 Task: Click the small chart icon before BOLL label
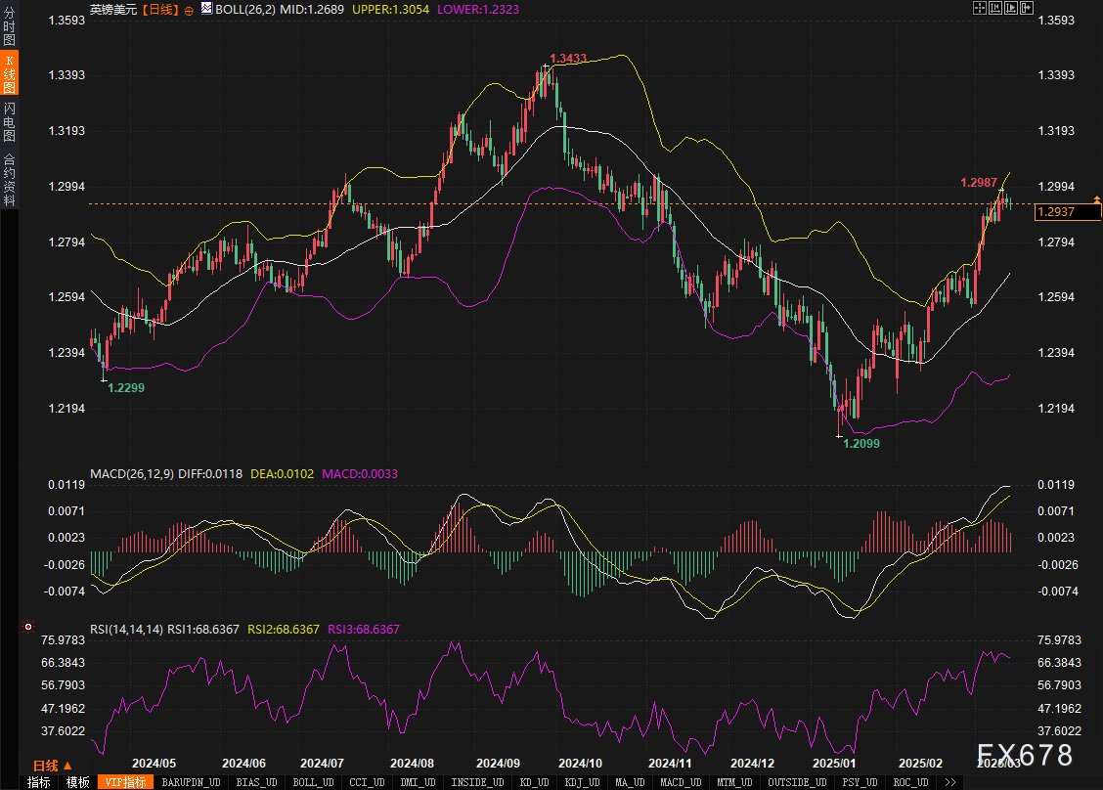pyautogui.click(x=206, y=9)
